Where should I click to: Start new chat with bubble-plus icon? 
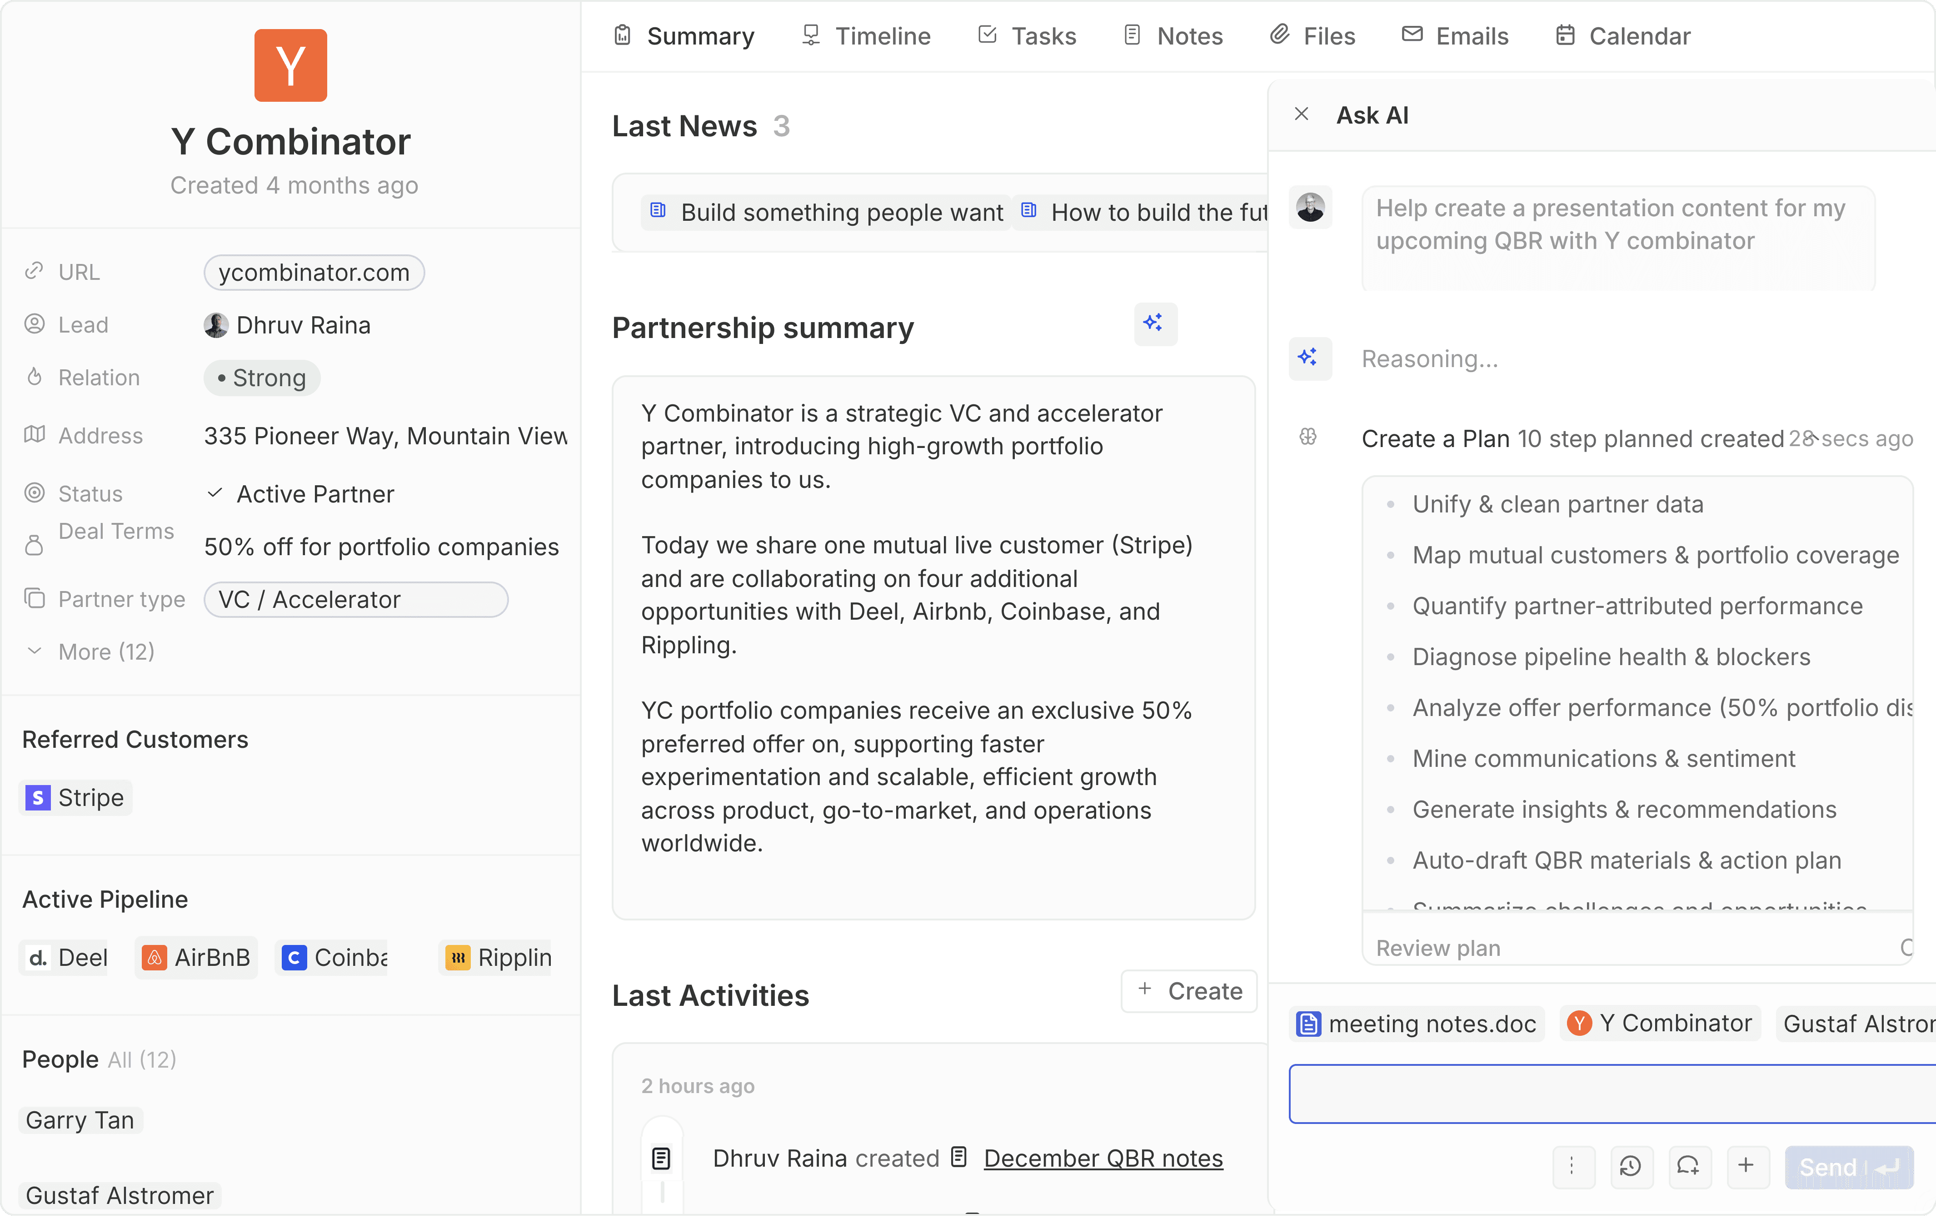(x=1688, y=1166)
